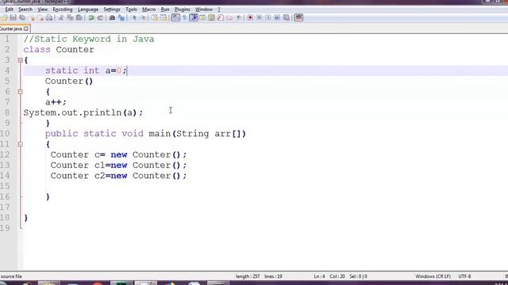Click the 'System.out.println(a);' code line

(83, 112)
